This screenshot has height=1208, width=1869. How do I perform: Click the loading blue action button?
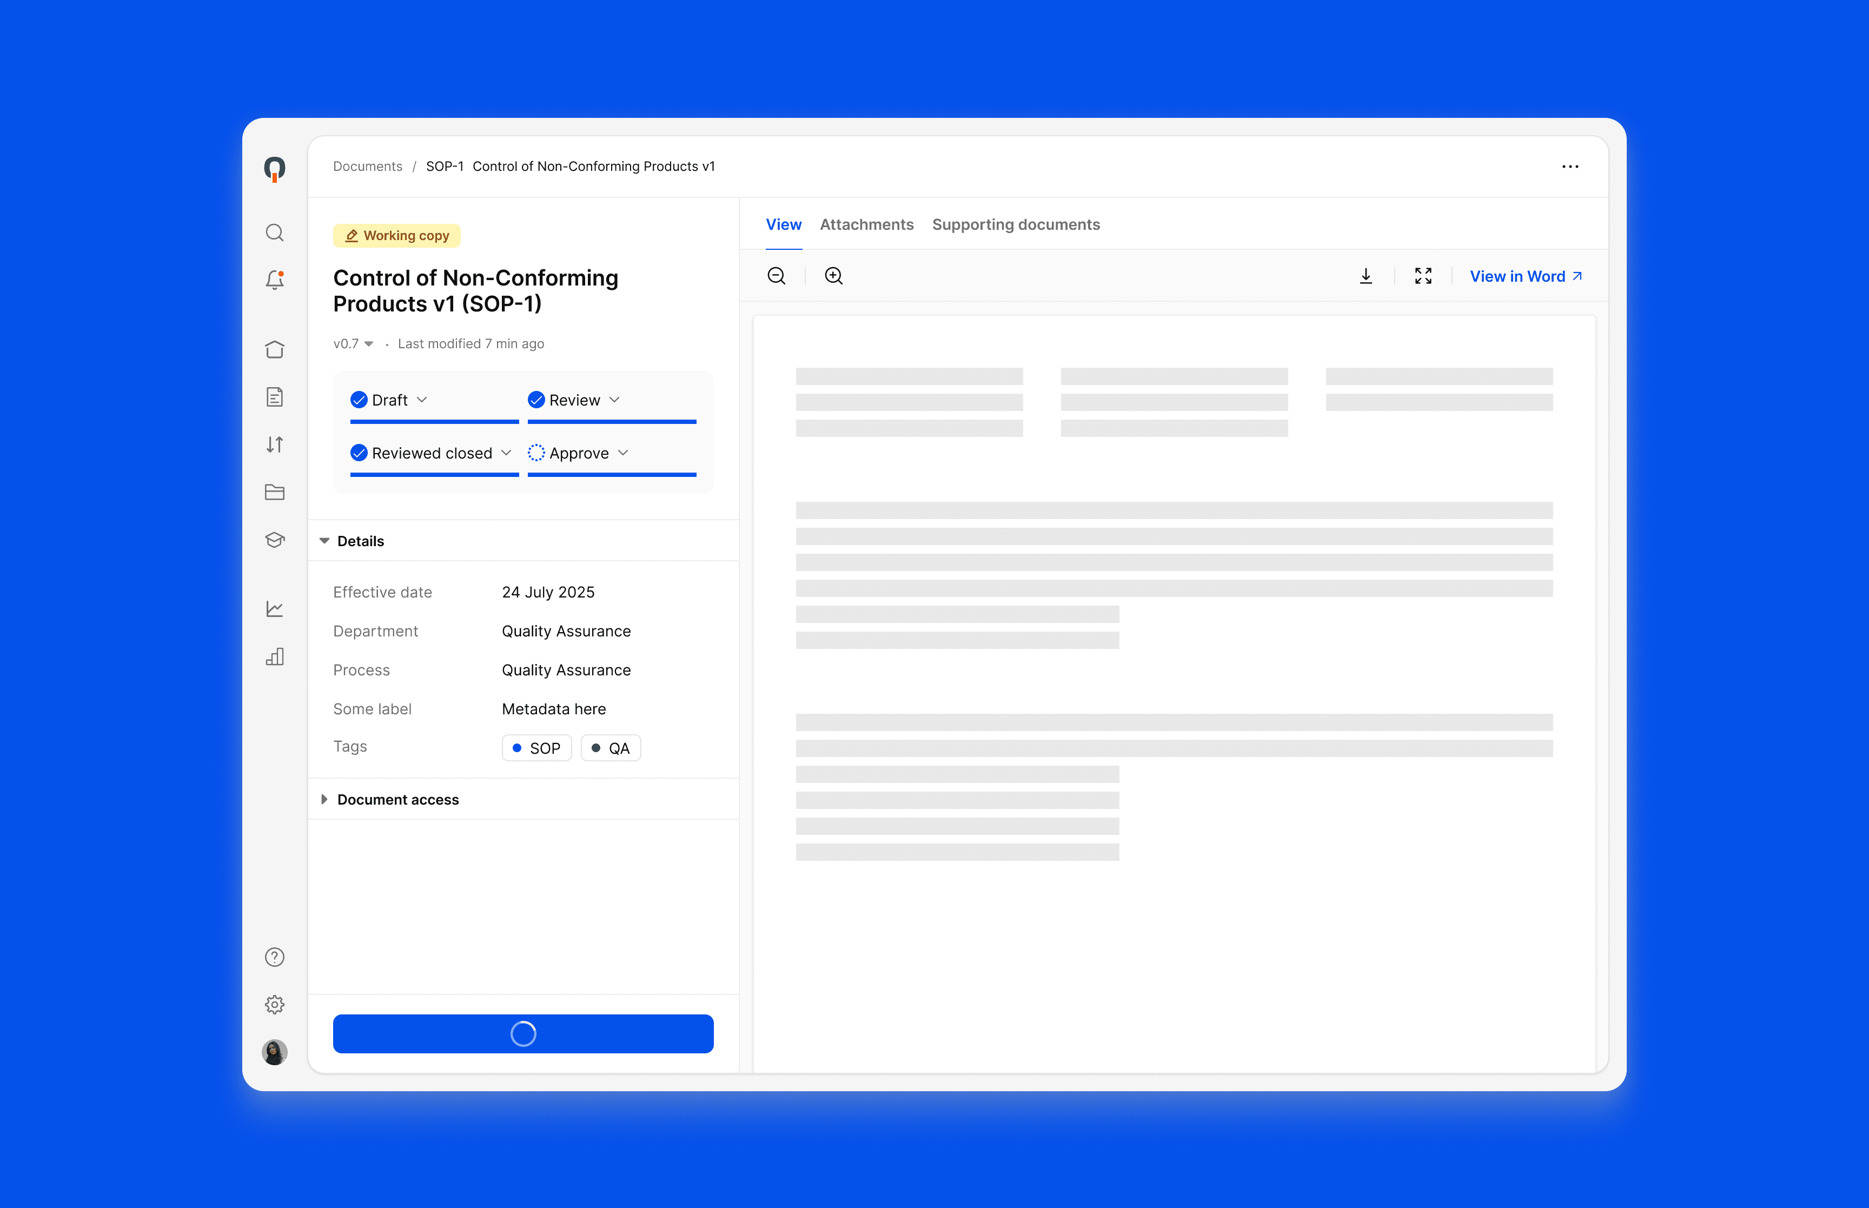pyautogui.click(x=523, y=1034)
